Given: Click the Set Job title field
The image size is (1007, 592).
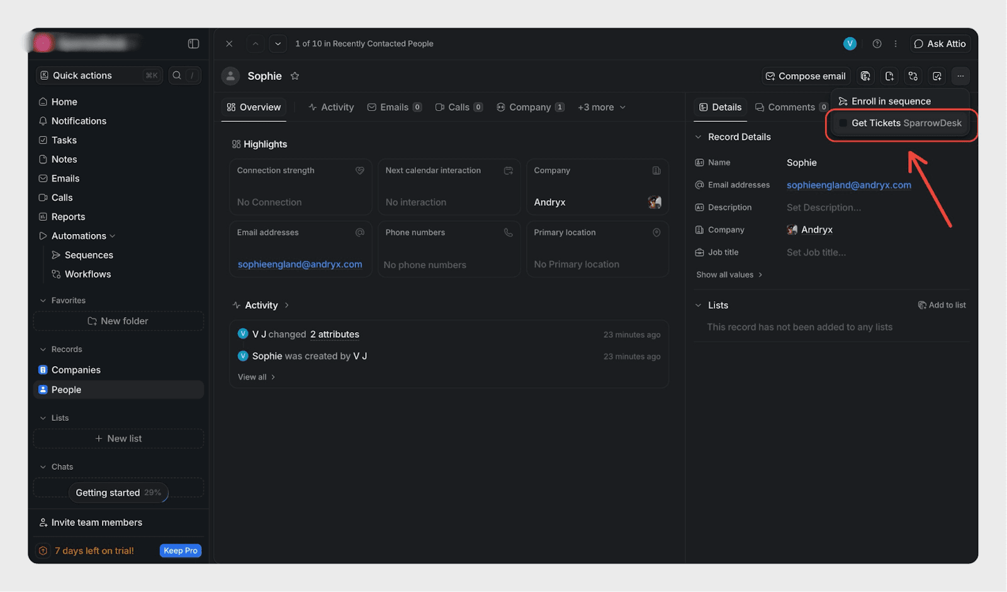Looking at the screenshot, I should [x=816, y=252].
